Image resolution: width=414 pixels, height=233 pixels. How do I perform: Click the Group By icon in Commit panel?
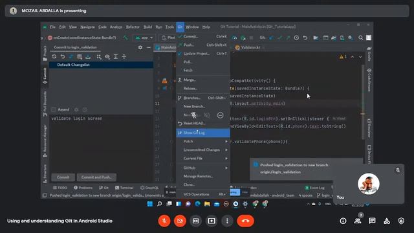[99, 56]
